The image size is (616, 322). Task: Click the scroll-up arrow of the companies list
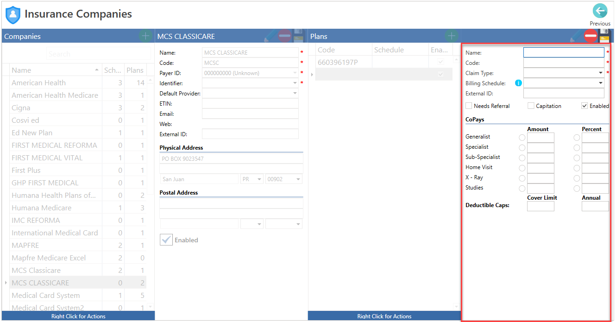(150, 81)
